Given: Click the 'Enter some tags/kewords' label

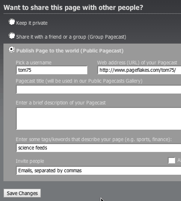Looking at the screenshot, I should tap(94, 140).
